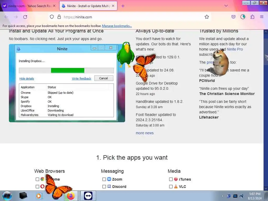This screenshot has height=201, width=268.
Task: Follow the Ninite Pro link
Action: click(x=235, y=49)
